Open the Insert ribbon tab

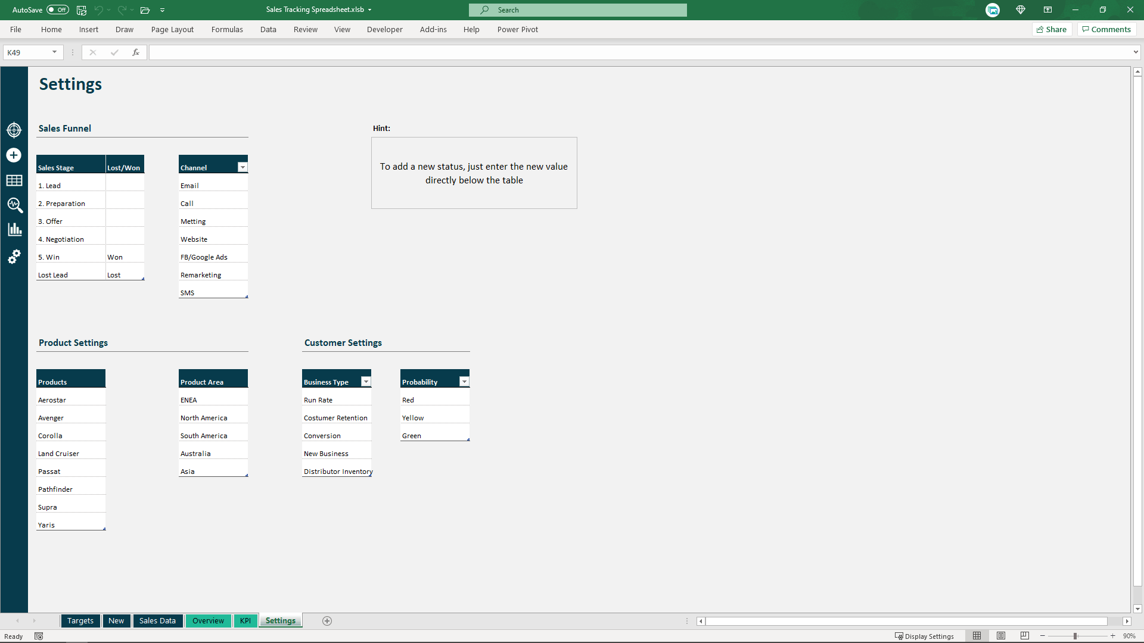tap(89, 29)
